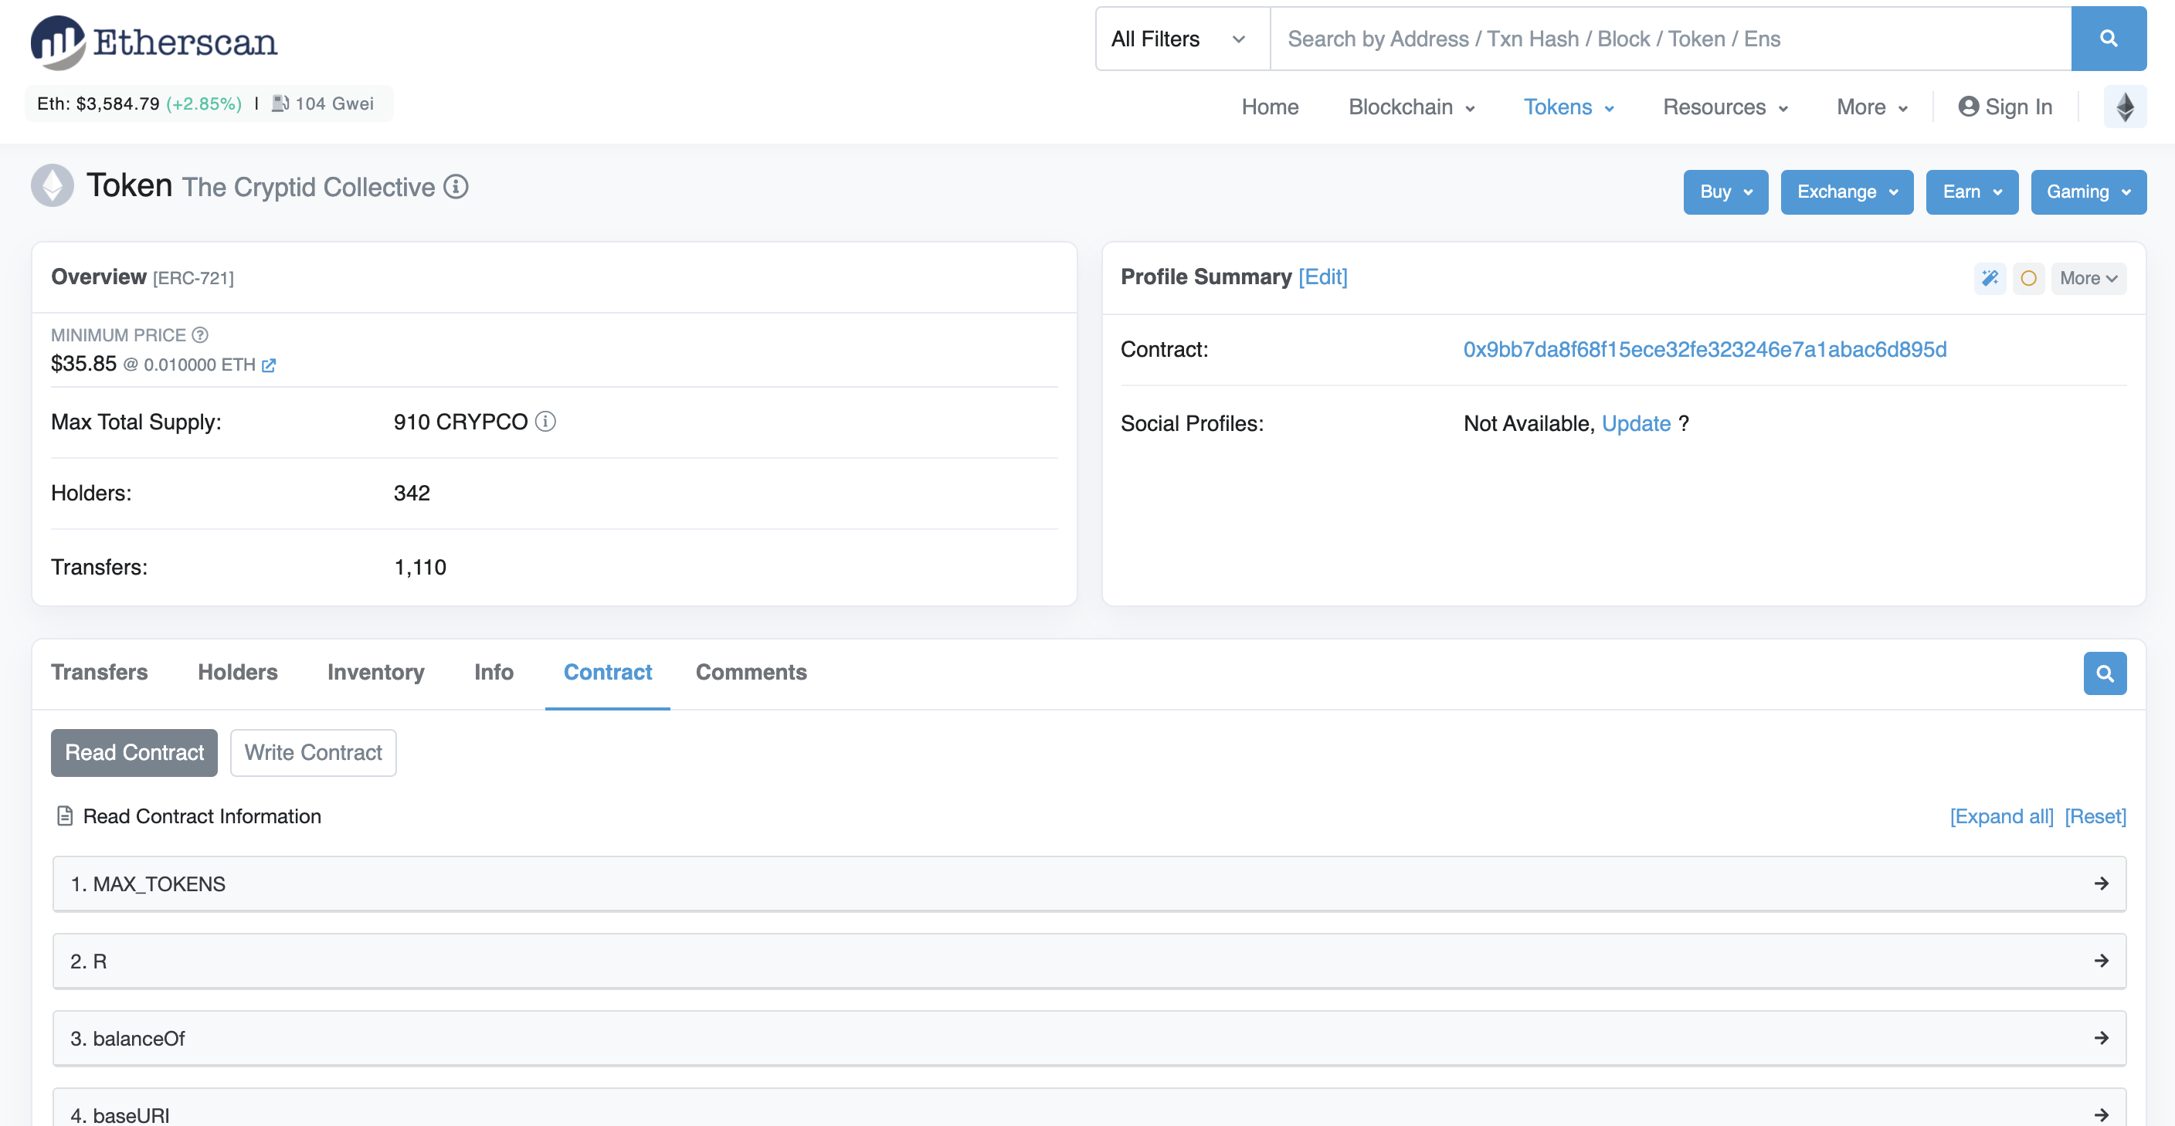Viewport: 2175px width, 1126px height.
Task: Click info icon beside The Cryptid Collective
Action: tap(456, 187)
